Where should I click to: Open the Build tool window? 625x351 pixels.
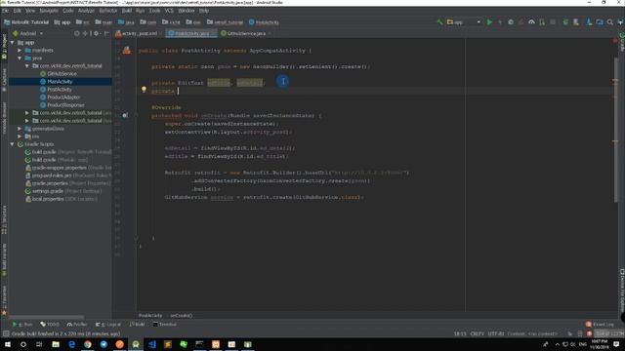click(x=138, y=325)
